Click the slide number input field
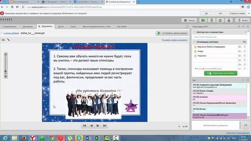The image size is (251, 141). coord(179,127)
